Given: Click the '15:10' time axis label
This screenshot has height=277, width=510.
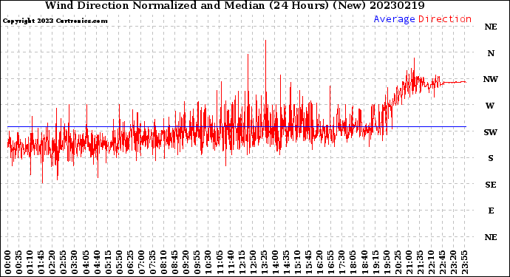Looking at the screenshot, I should [297, 262].
